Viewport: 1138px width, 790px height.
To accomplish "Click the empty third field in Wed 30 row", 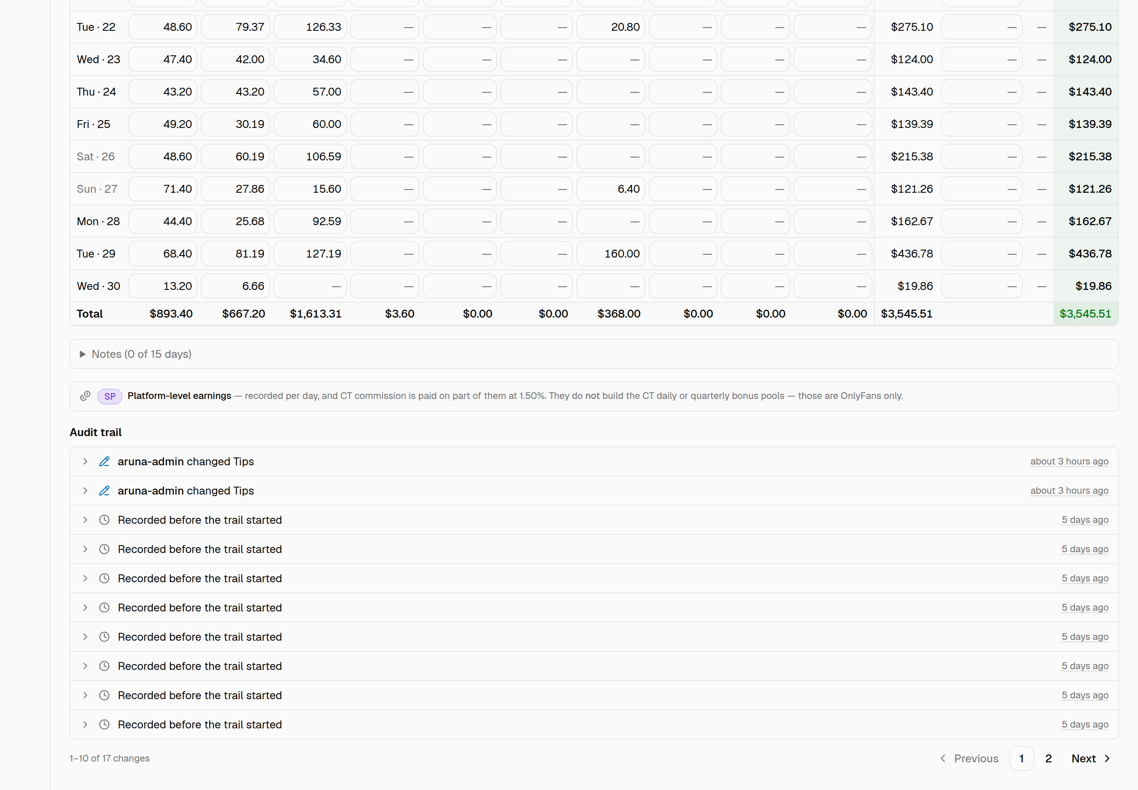I will point(310,286).
